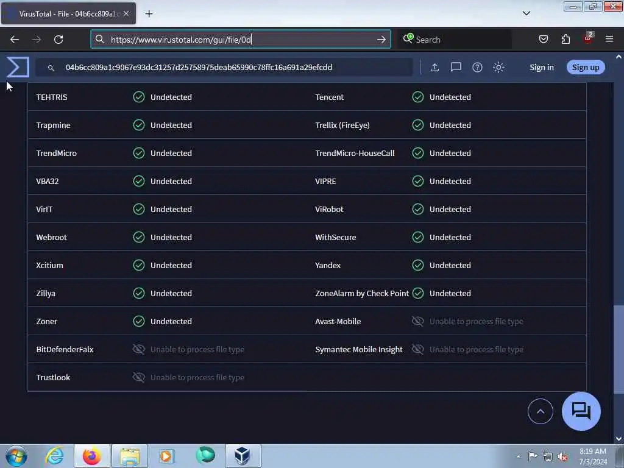Open the Firefox hamburger menu
Screen dimensions: 624x468
pos(609,39)
